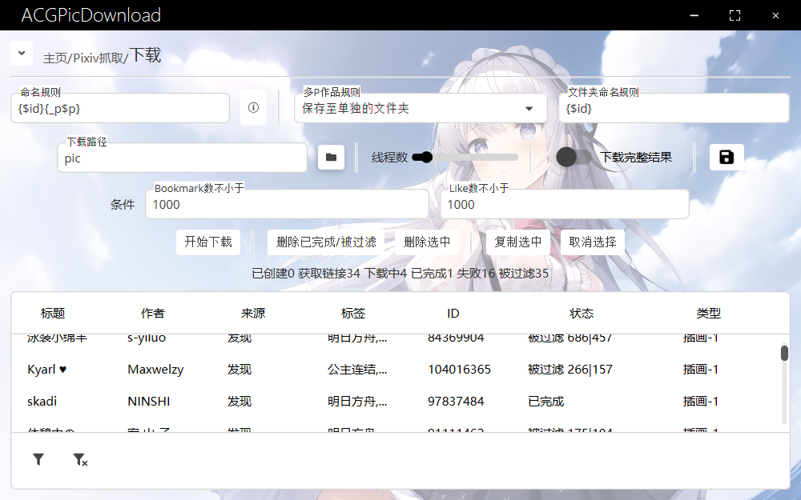Minimize the ACGPicDownload window
This screenshot has width=801, height=500.
(x=694, y=15)
